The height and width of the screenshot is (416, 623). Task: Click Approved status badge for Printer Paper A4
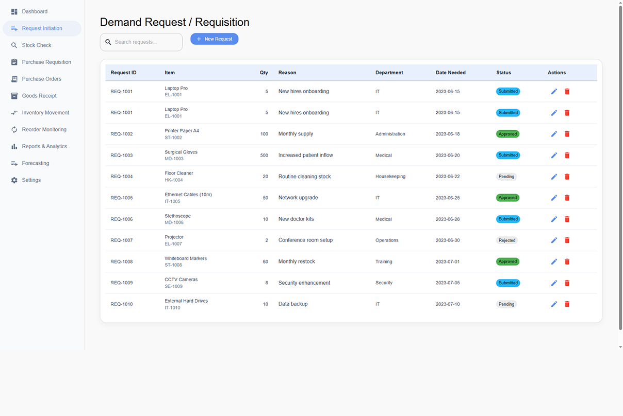point(508,134)
